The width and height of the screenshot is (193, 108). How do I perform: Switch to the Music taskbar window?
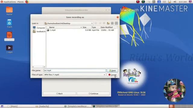(12, 106)
